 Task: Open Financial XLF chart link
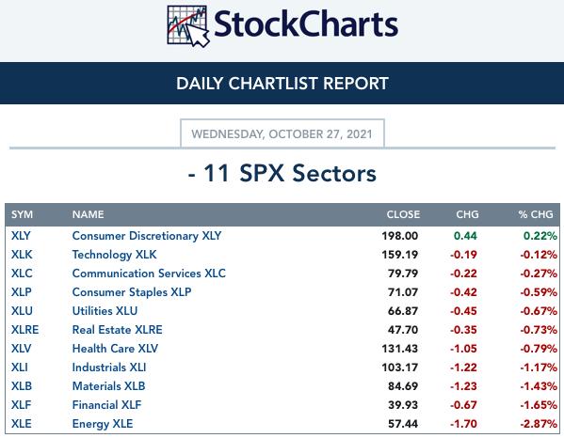pyautogui.click(x=106, y=404)
